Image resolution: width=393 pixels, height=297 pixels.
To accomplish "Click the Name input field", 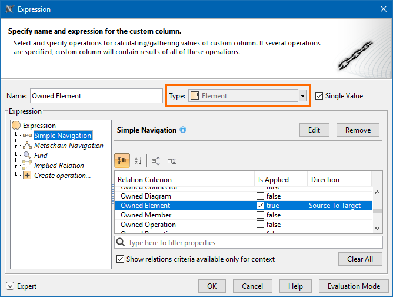I will click(96, 96).
